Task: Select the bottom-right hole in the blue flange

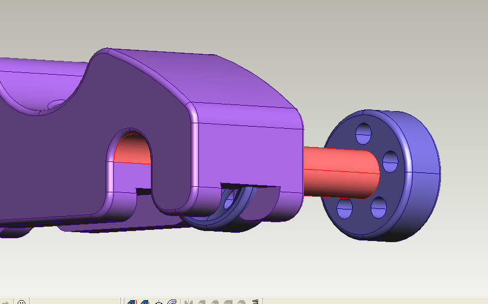Action: coord(379,207)
